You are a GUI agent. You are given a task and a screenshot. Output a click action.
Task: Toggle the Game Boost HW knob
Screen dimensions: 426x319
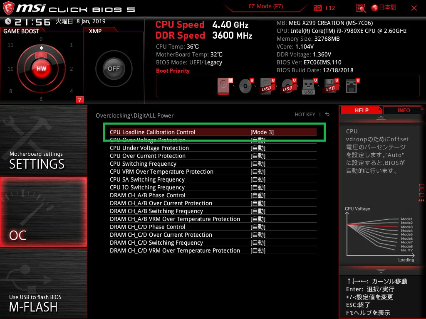coord(41,69)
